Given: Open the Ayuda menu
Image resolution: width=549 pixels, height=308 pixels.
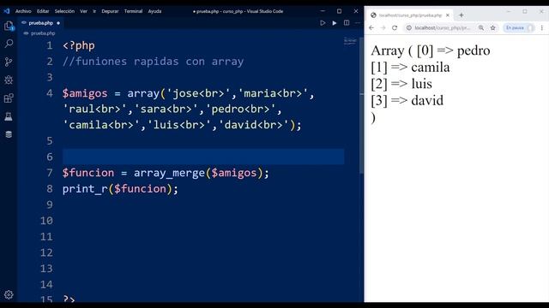Looking at the screenshot, I should pos(154,11).
